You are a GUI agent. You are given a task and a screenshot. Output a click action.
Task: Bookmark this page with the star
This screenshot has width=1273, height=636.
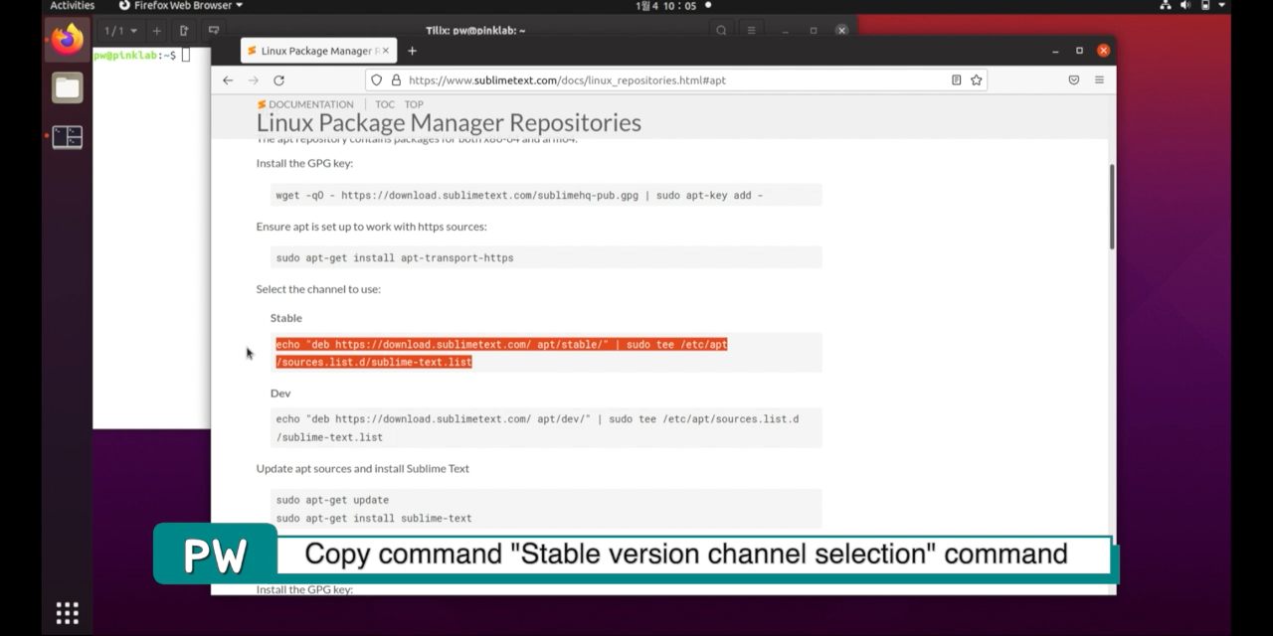tap(977, 80)
